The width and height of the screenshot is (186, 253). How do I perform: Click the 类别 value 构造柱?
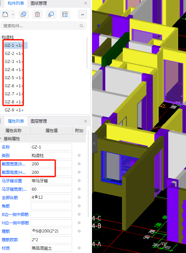(x=51, y=156)
